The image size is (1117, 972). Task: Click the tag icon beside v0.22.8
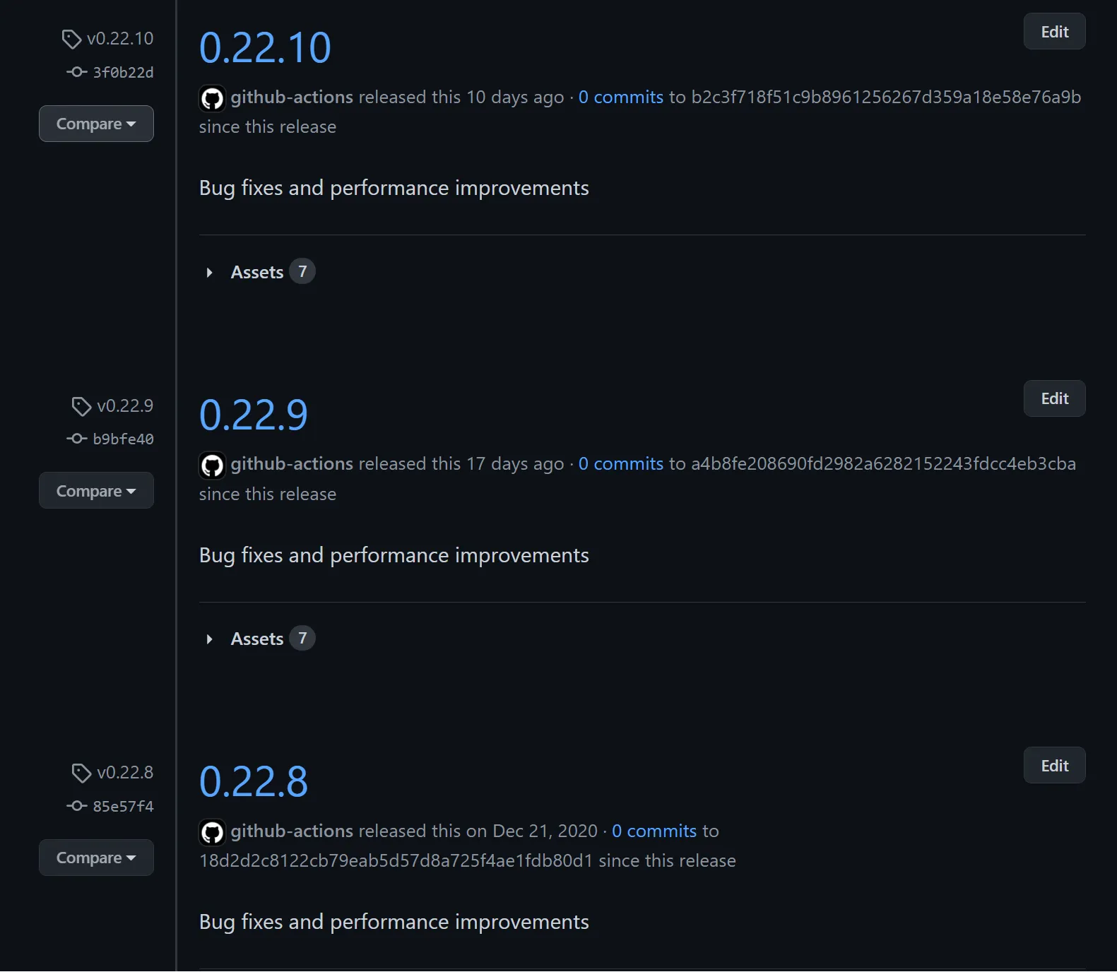tap(81, 773)
